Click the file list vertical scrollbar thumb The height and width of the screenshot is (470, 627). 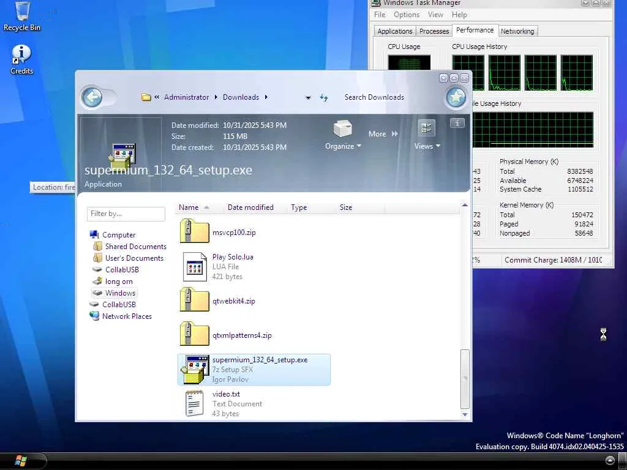pyautogui.click(x=465, y=378)
